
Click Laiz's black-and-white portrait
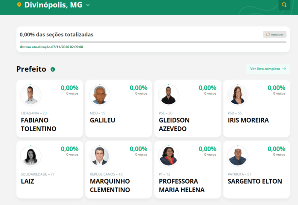31,156
